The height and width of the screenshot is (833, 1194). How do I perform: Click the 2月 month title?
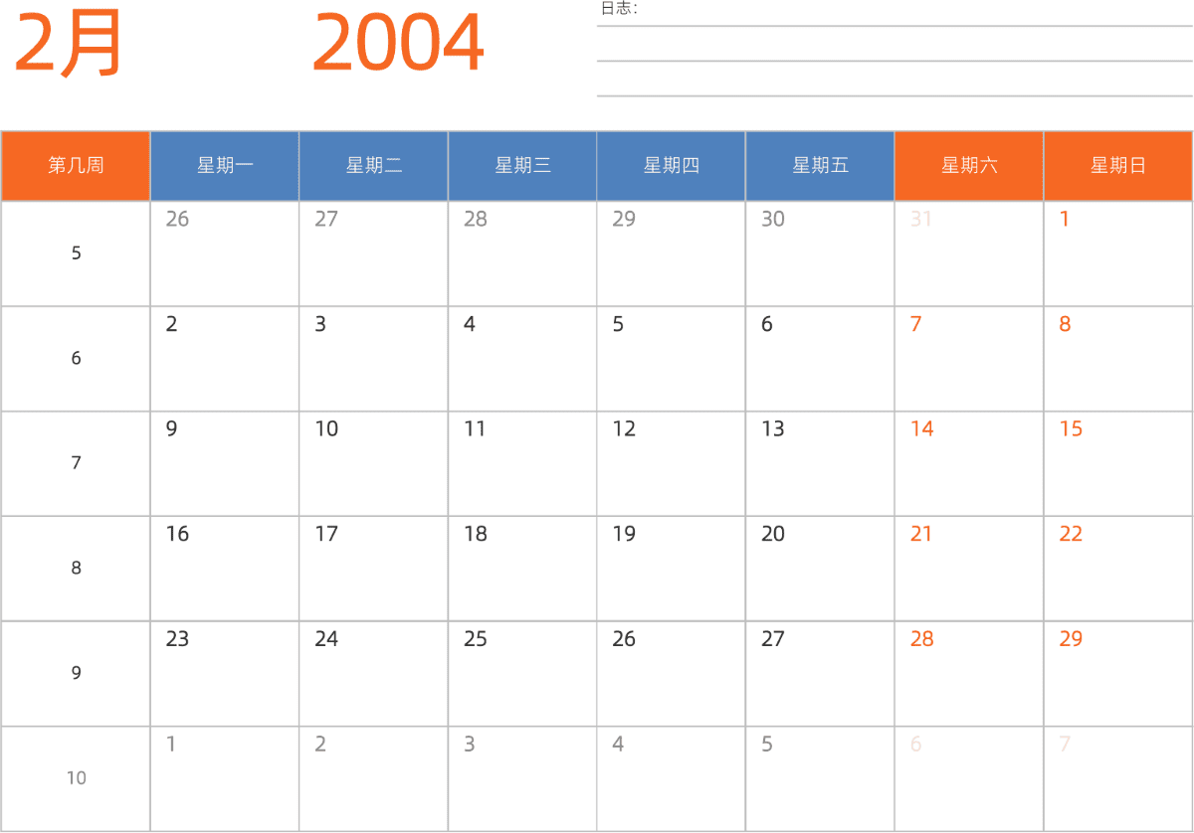pos(68,45)
